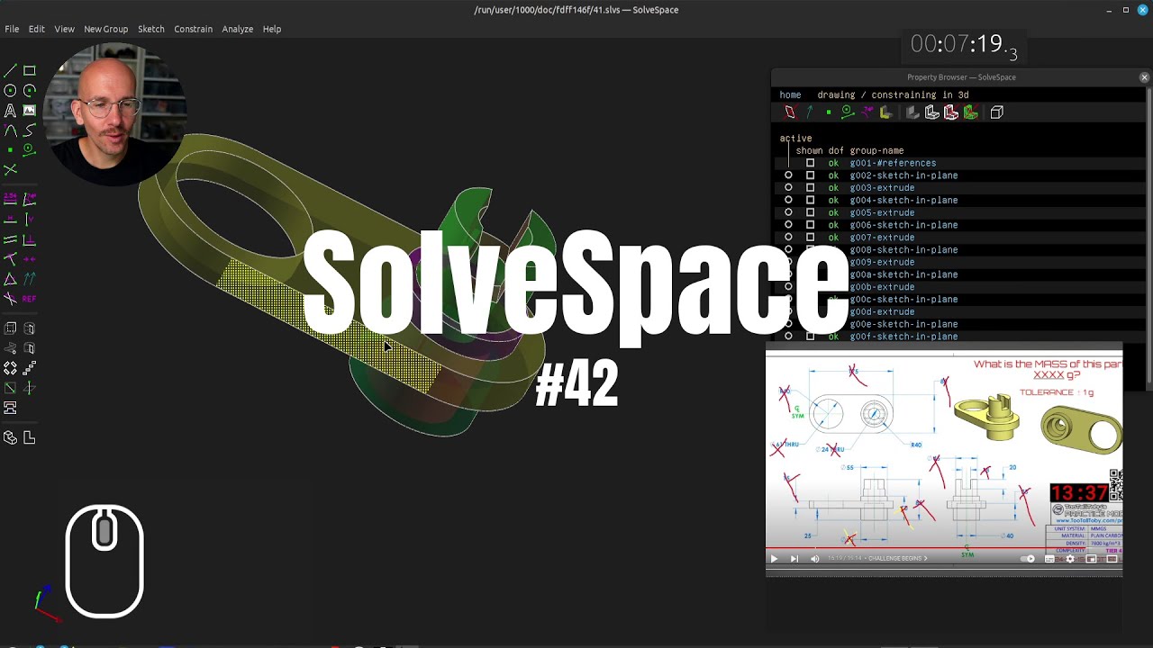Check shown box for g005-extrude
Viewport: 1153px width, 648px height.
click(x=810, y=212)
